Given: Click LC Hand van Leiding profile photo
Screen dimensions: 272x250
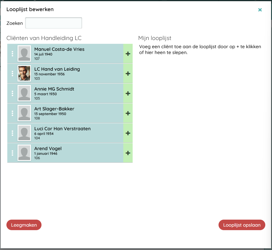Looking at the screenshot, I should pyautogui.click(x=24, y=73).
